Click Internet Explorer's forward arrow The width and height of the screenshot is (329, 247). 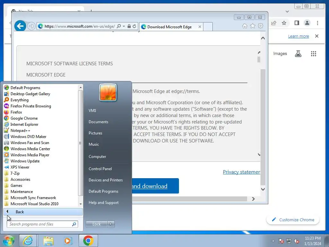point(31,26)
